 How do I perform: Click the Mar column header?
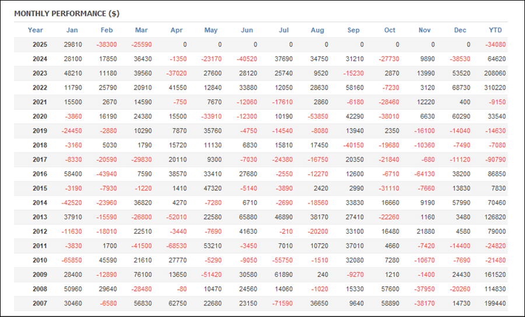coord(141,30)
